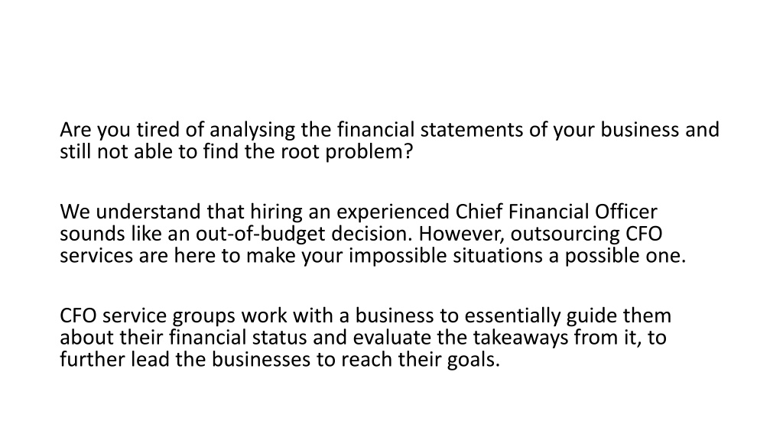The image size is (783, 440).
Task: Click the phrase "Chief Financial Officer"
Action: pos(557,212)
